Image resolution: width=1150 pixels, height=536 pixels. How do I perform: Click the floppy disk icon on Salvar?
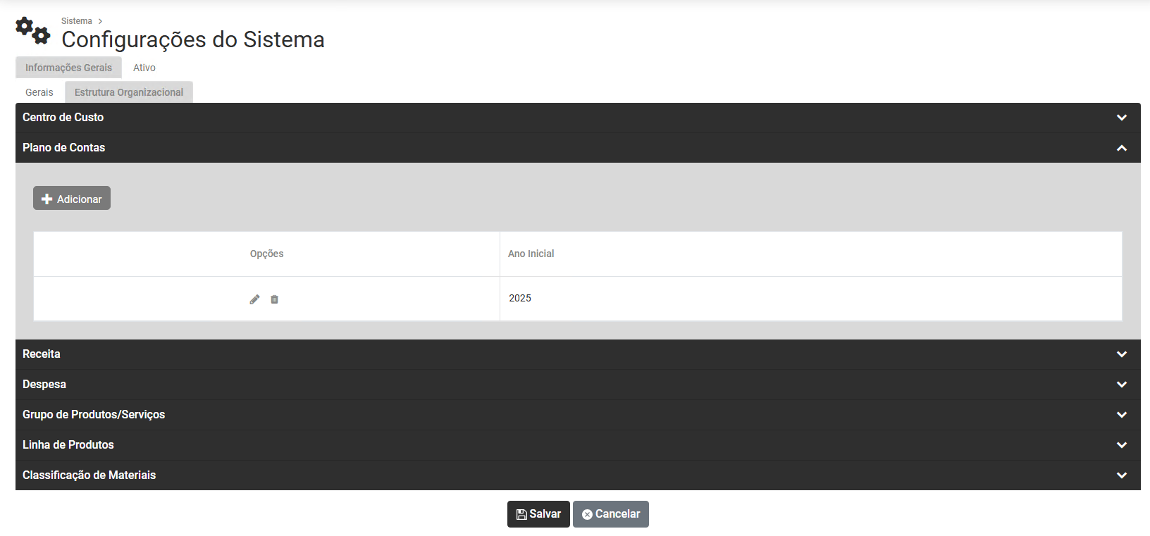coord(521,515)
